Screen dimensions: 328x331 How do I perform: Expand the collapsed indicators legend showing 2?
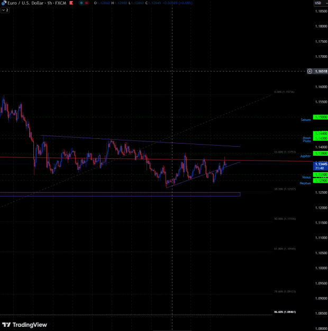[x=5, y=10]
